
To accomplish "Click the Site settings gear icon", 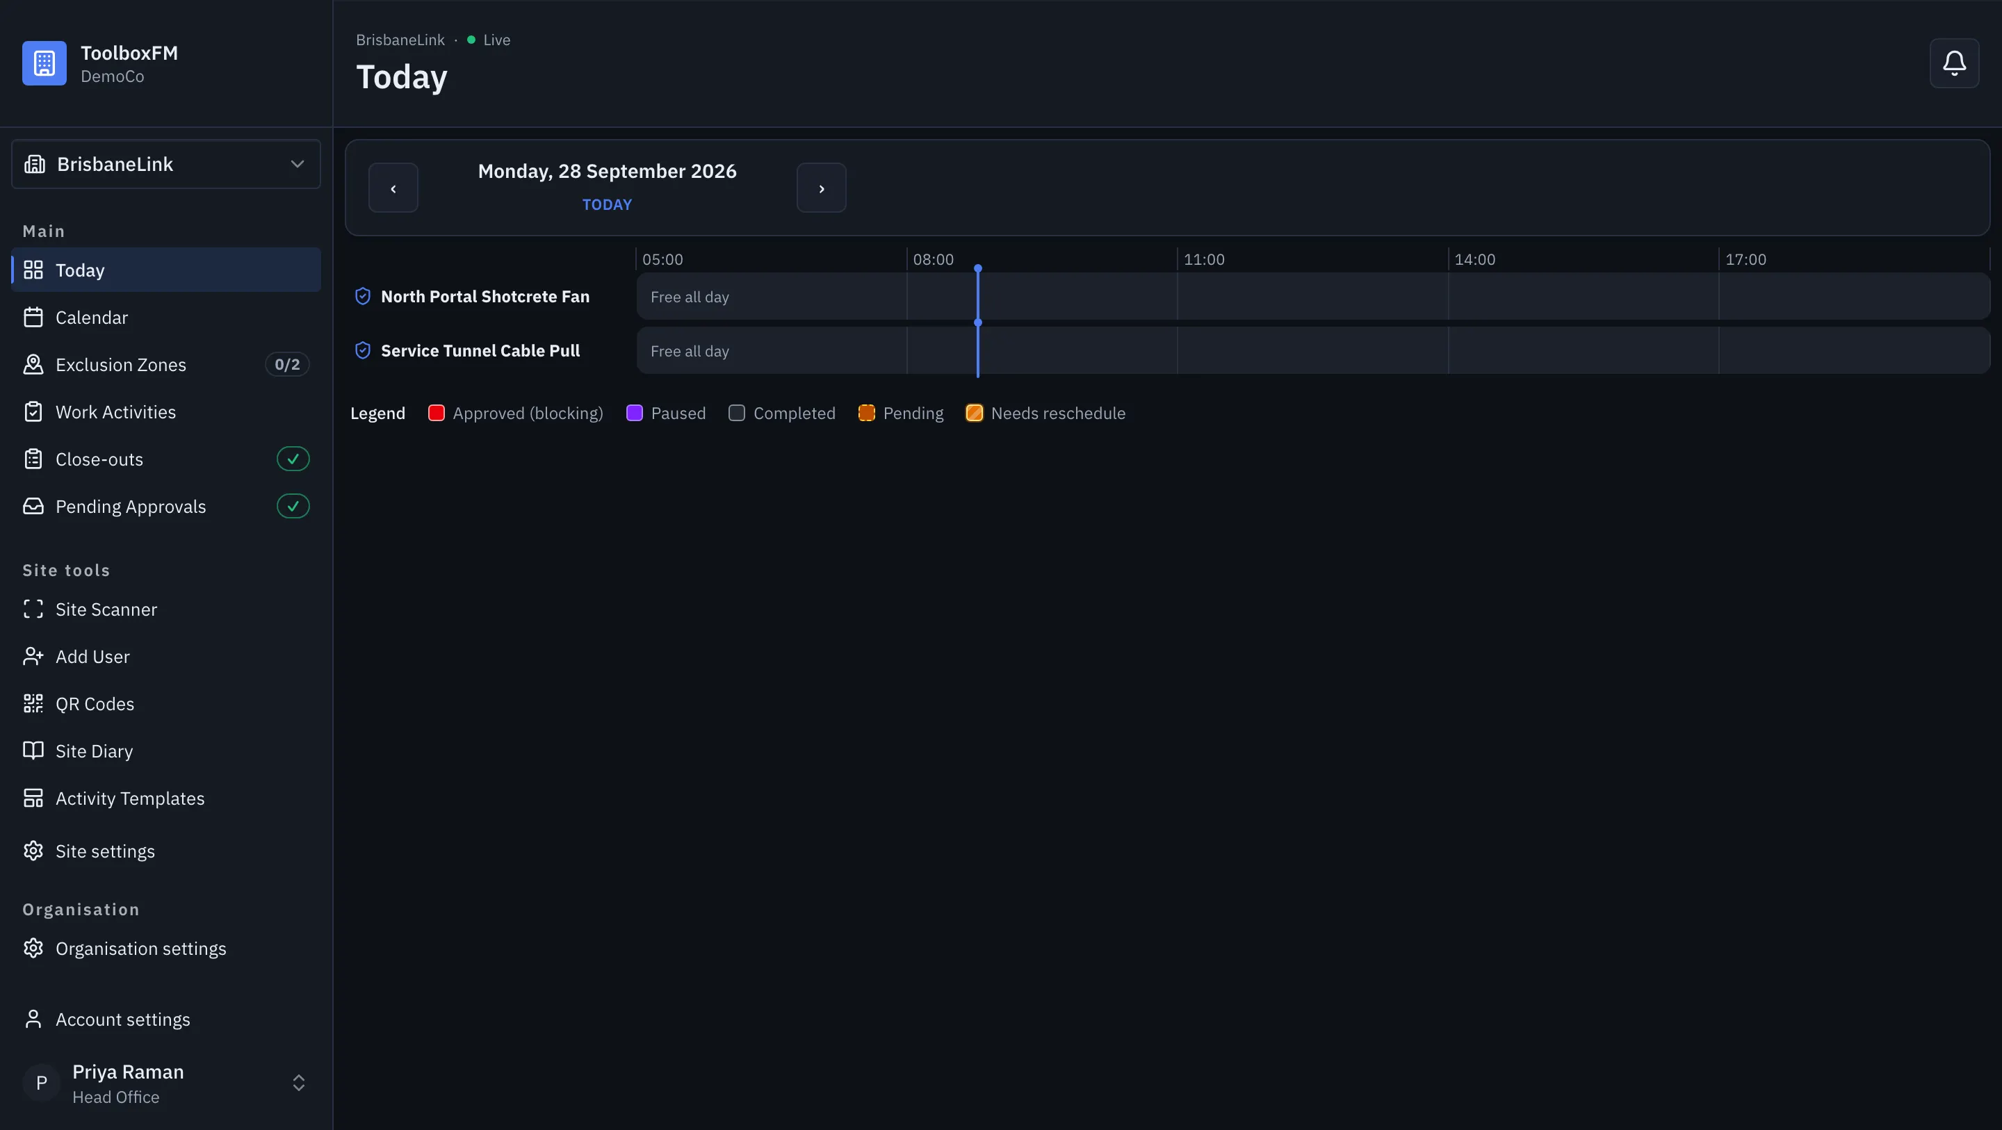I will pyautogui.click(x=33, y=851).
